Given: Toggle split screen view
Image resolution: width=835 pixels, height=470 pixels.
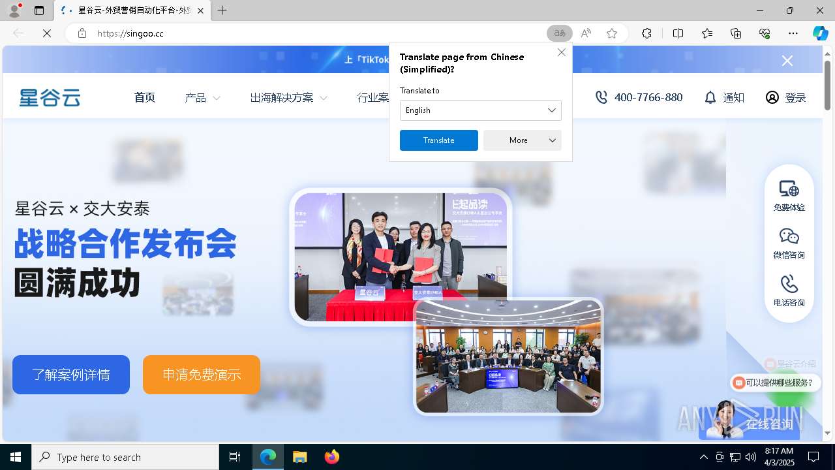Looking at the screenshot, I should point(678,33).
